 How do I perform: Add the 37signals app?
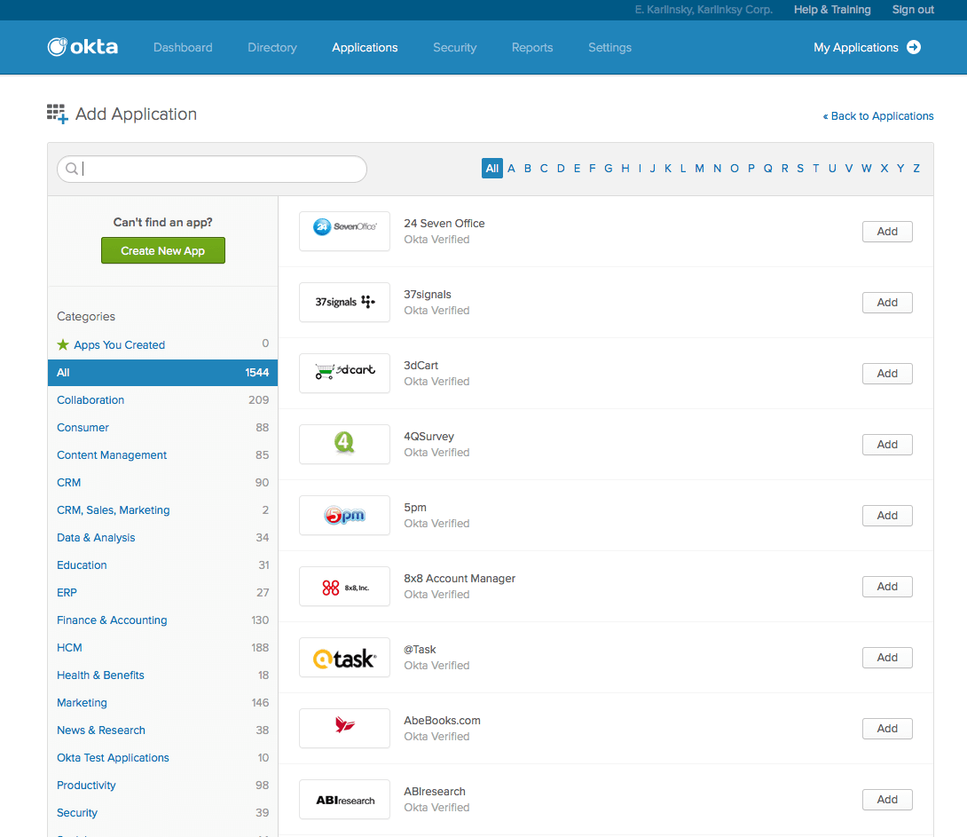887,303
